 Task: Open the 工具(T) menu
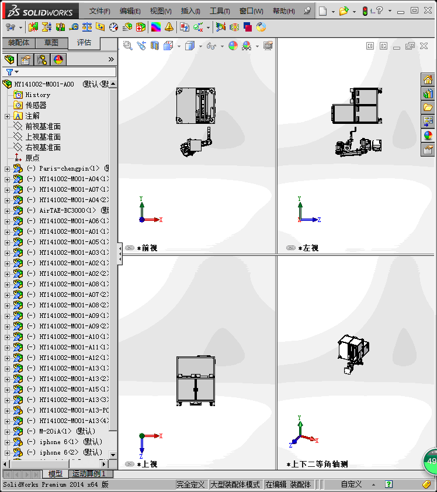click(220, 11)
